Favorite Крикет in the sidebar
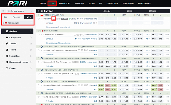Screen dimensions: 171x105 click(31, 68)
